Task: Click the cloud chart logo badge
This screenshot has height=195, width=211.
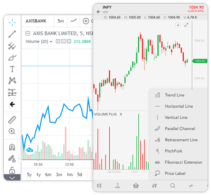Action: [30, 150]
